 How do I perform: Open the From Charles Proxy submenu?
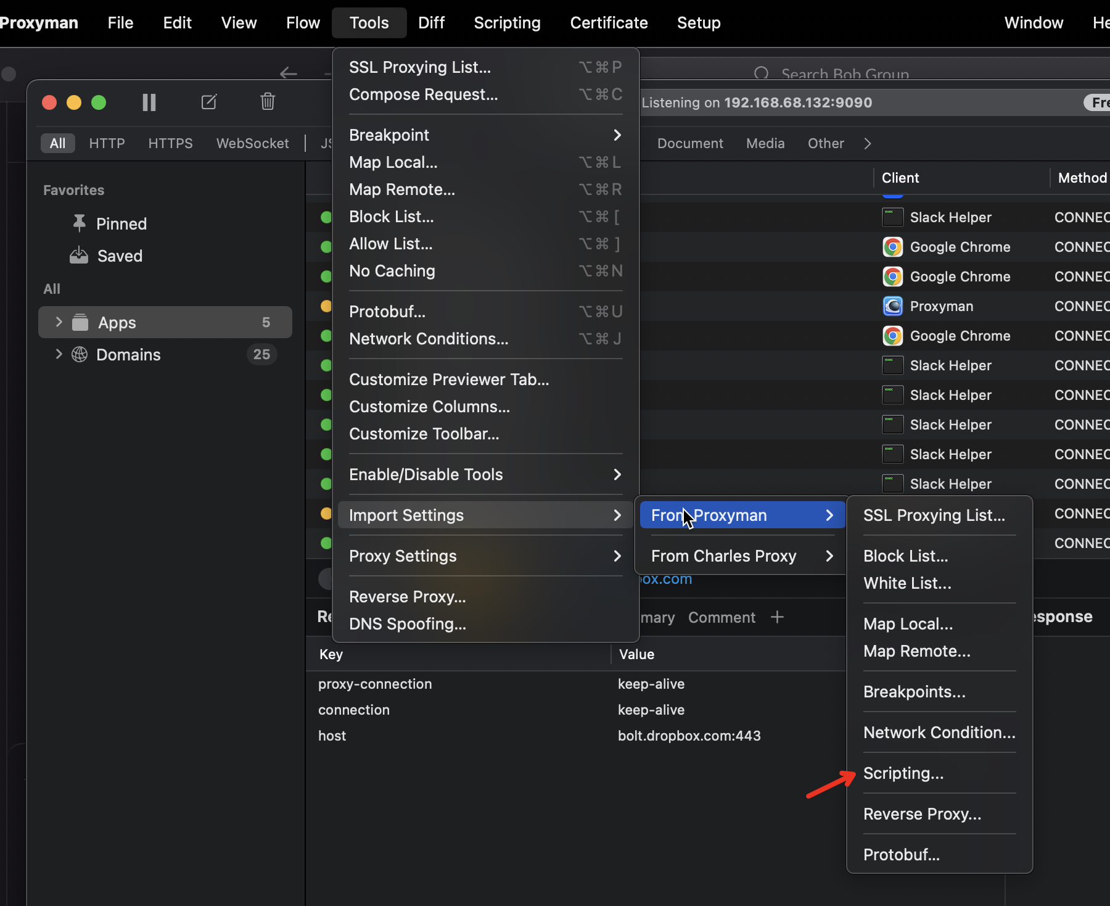point(742,556)
